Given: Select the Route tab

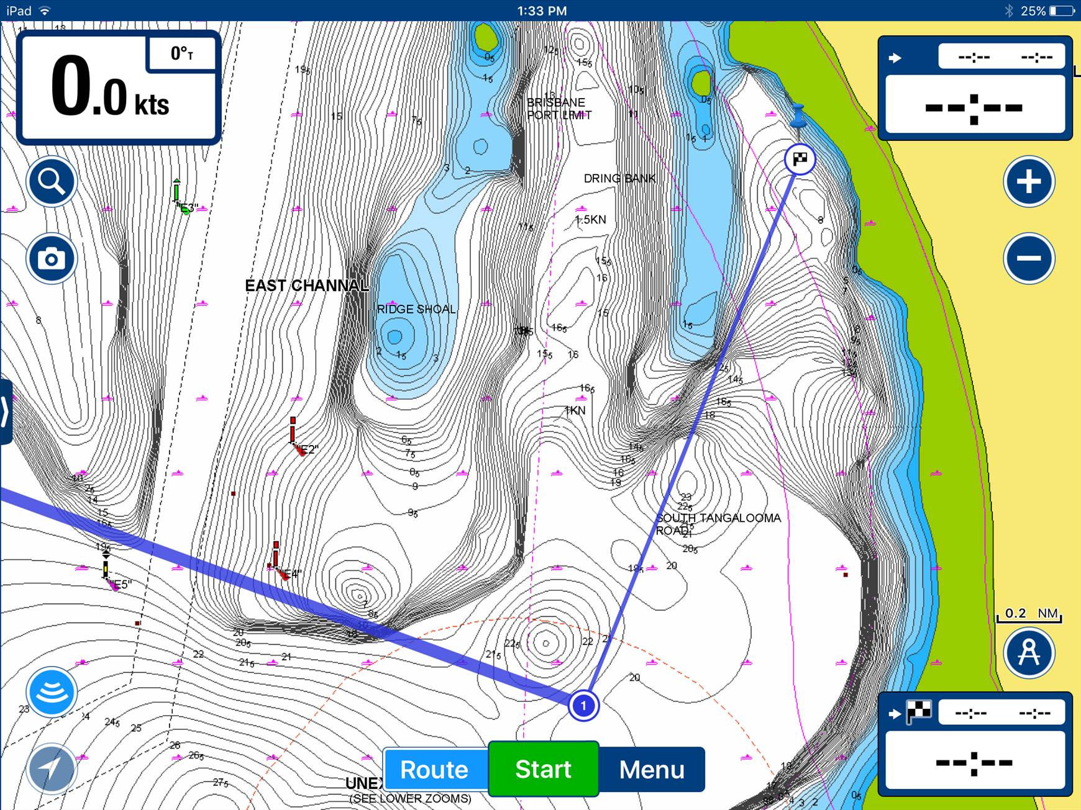Looking at the screenshot, I should click(x=435, y=770).
